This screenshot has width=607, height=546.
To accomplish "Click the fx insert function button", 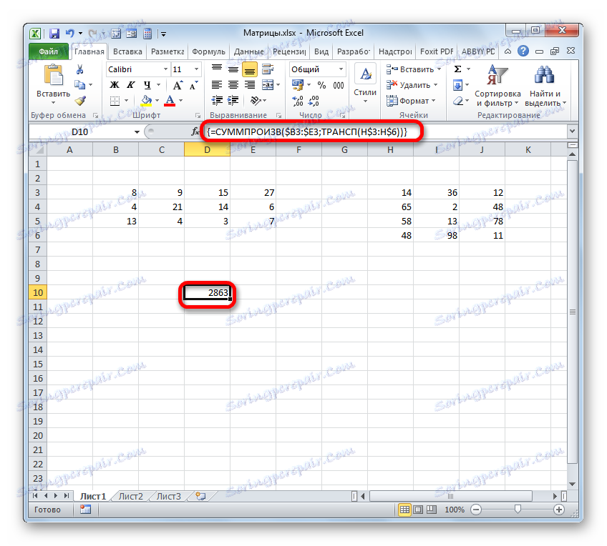I will pyautogui.click(x=195, y=131).
